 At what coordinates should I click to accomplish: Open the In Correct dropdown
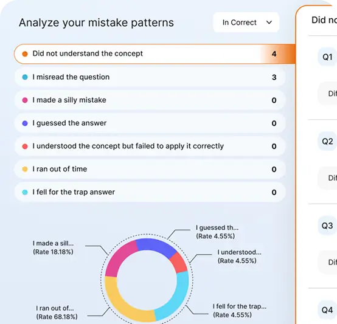(246, 22)
